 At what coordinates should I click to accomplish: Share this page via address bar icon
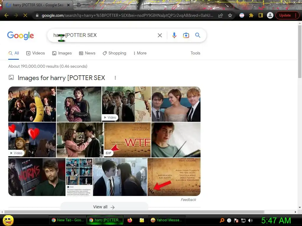point(221,15)
